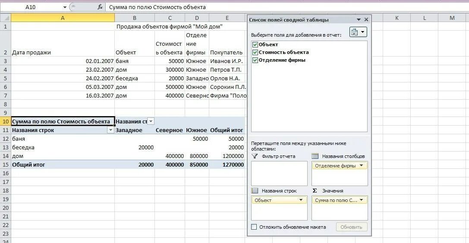Click the select-all corner of the sheet
The width and height of the screenshot is (469, 243).
(x=6, y=18)
